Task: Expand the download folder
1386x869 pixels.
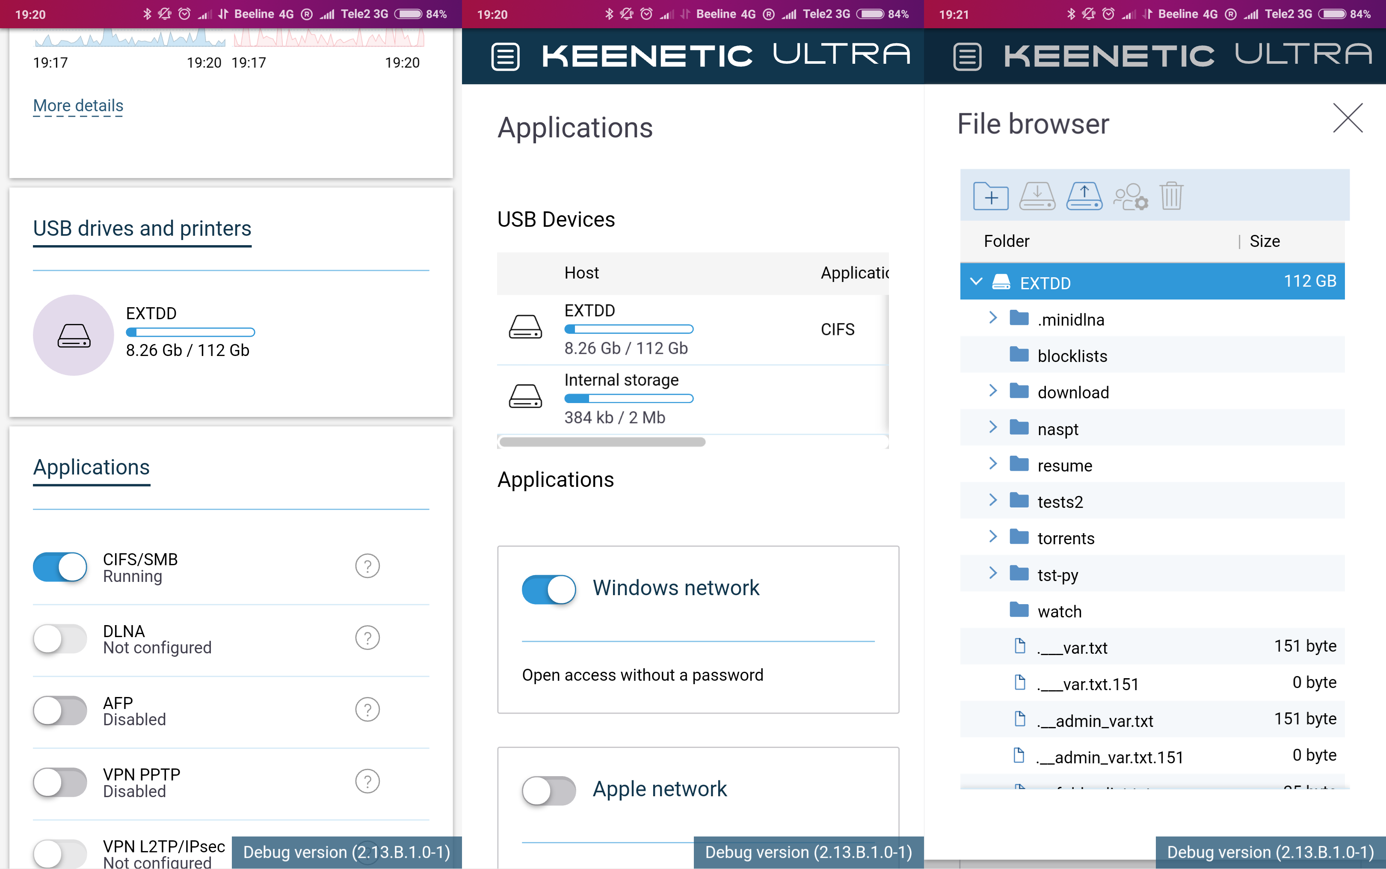Action: [x=992, y=391]
